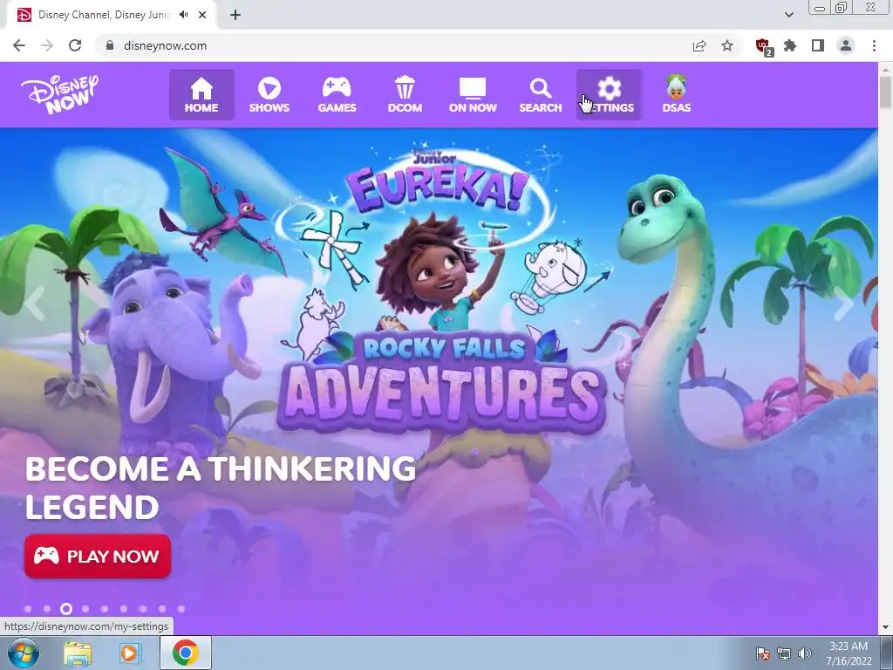This screenshot has width=893, height=670.
Task: Click the disneynow.com address bar
Action: point(393,45)
